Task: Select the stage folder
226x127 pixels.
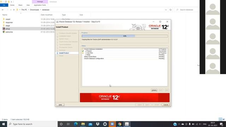Action: [8, 26]
